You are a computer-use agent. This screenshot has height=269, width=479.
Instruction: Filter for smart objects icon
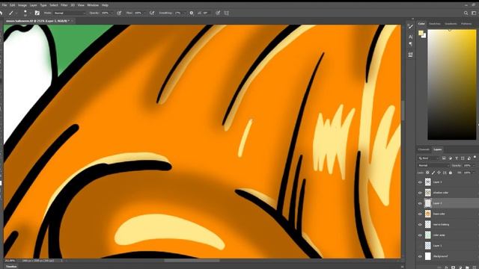point(469,158)
